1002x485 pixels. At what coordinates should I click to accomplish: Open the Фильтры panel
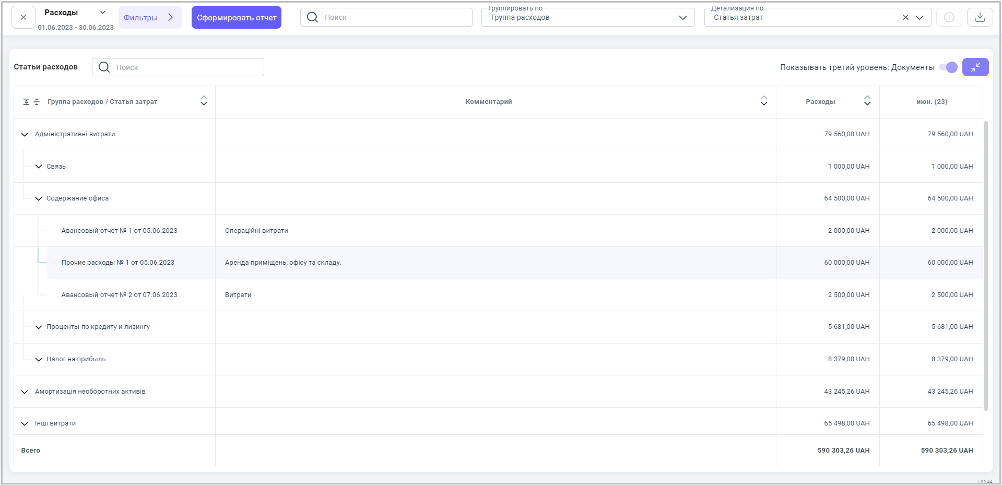[x=149, y=17]
